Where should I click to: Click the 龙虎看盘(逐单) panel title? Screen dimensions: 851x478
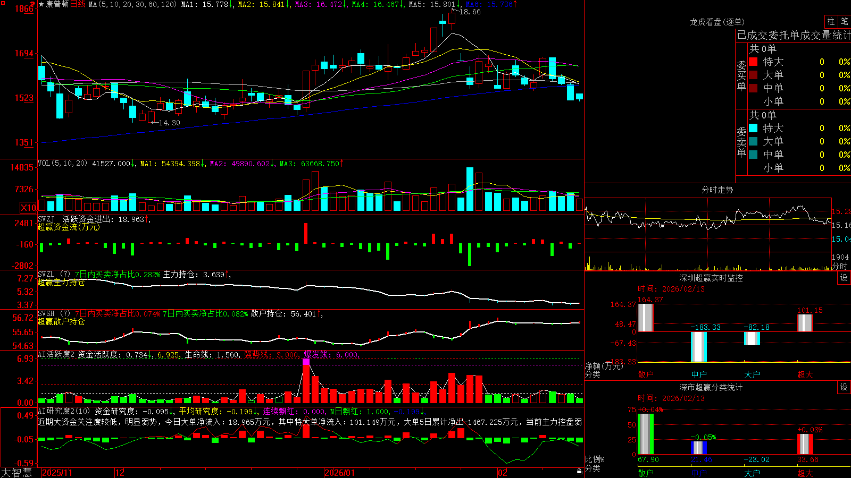click(x=717, y=22)
